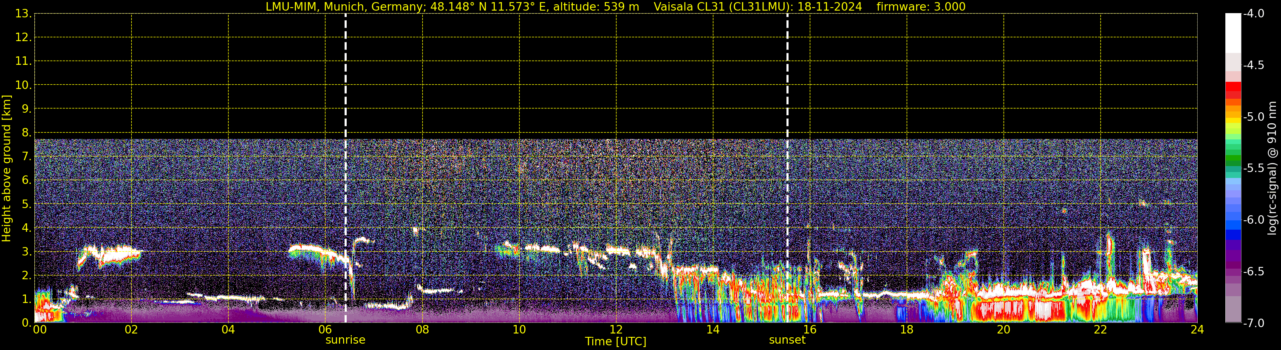Click the time axis tick label '00'
Image resolution: width=1281 pixels, height=350 pixels.
coord(40,330)
